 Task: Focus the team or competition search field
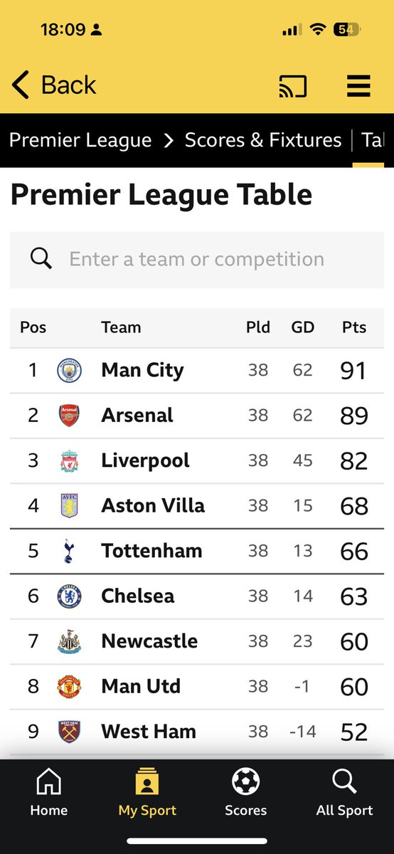(x=197, y=259)
